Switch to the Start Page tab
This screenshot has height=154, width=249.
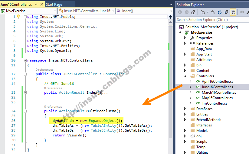[x=54, y=5]
